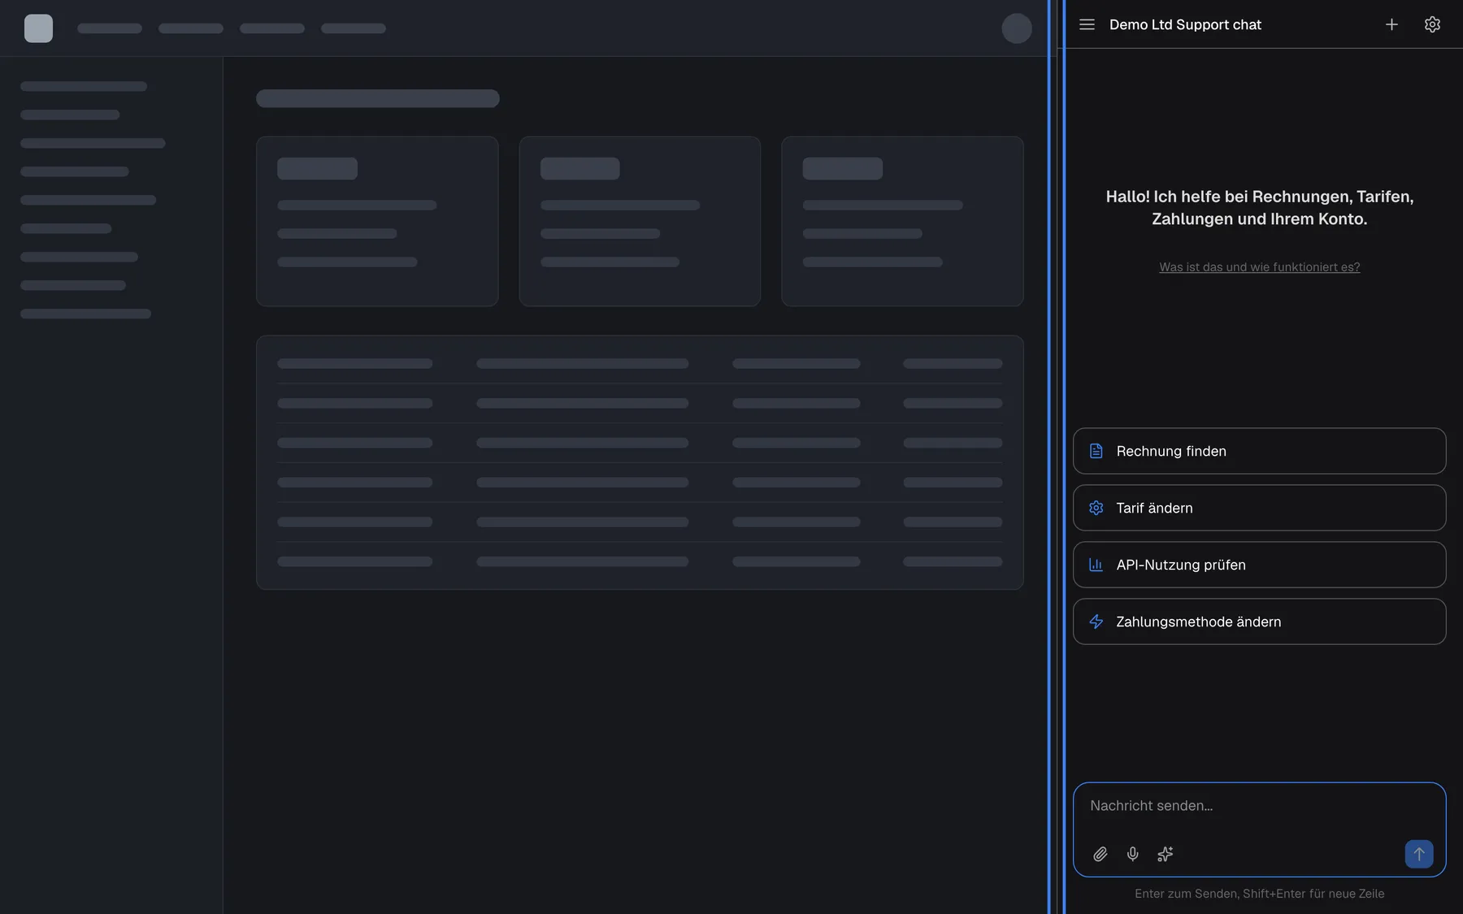Activate the microphone voice input
The width and height of the screenshot is (1463, 914).
pos(1132,854)
